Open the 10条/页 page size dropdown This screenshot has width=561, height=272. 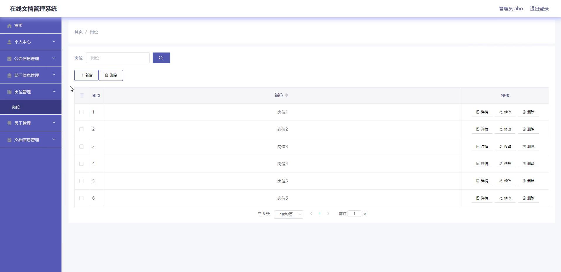[x=288, y=215]
